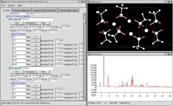
Task: Edit the Psi value 169.408
Action: (x=53, y=30)
